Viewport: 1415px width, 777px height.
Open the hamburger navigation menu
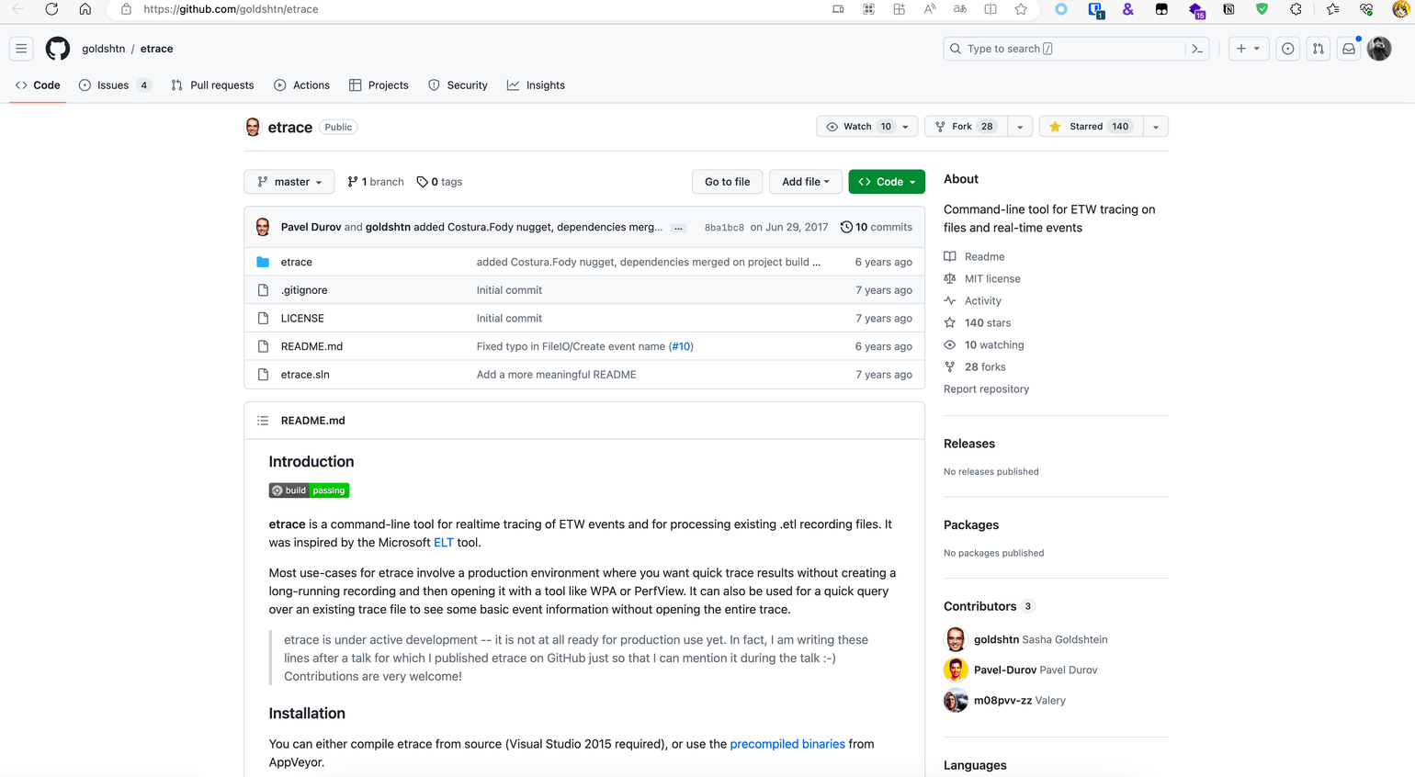pyautogui.click(x=21, y=49)
